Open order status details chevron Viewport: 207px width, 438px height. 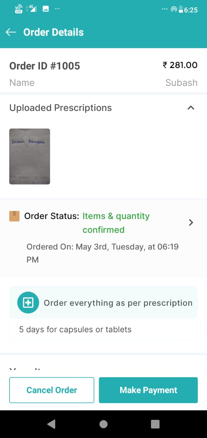click(191, 222)
